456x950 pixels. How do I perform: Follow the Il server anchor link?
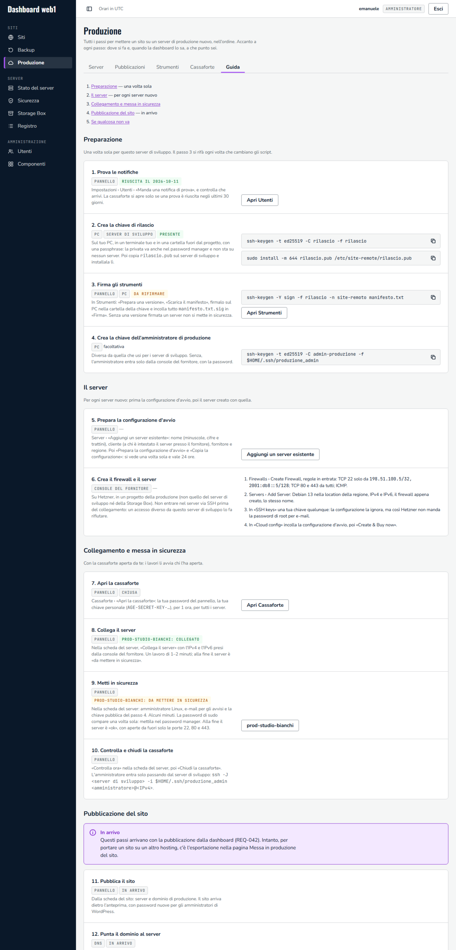click(x=99, y=95)
